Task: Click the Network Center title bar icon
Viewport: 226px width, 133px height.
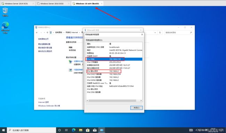Action: tap(36, 27)
